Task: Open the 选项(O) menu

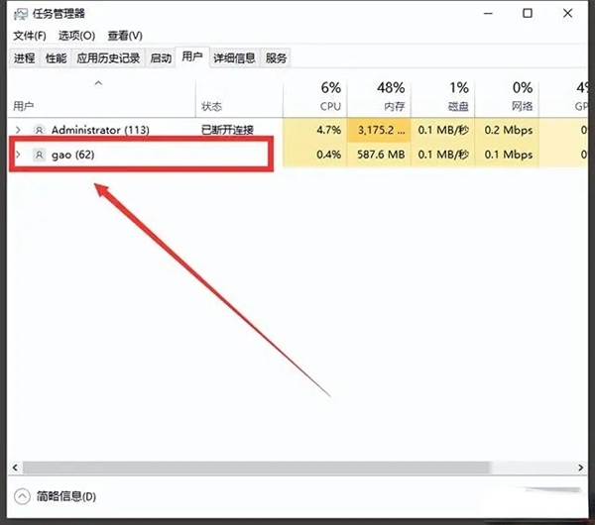Action: [76, 36]
